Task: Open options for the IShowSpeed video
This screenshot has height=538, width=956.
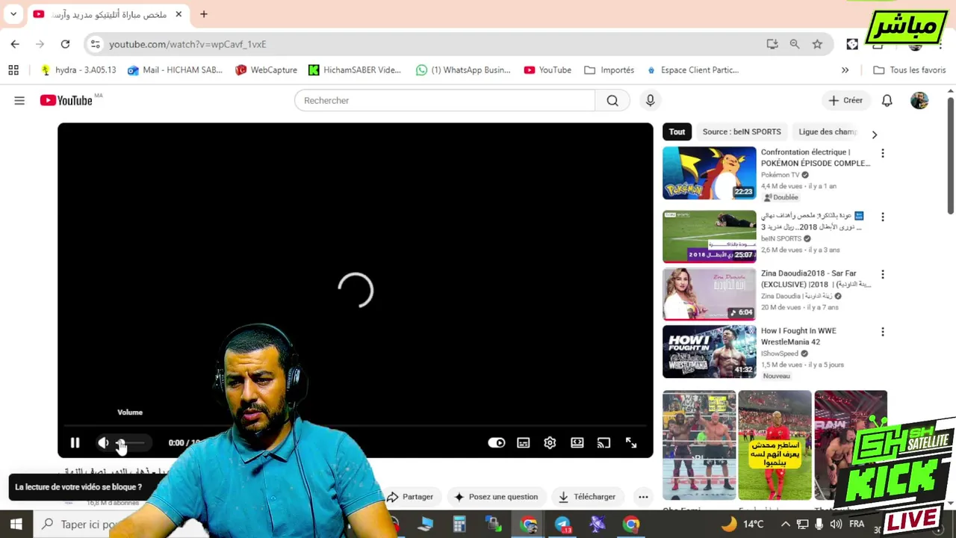Action: [883, 332]
